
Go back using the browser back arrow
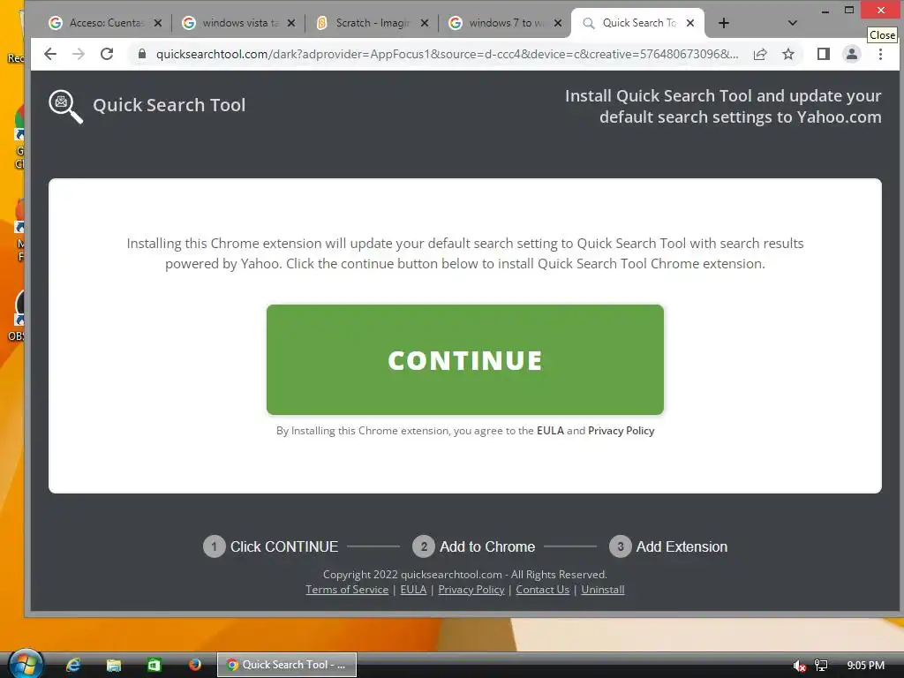(x=50, y=54)
